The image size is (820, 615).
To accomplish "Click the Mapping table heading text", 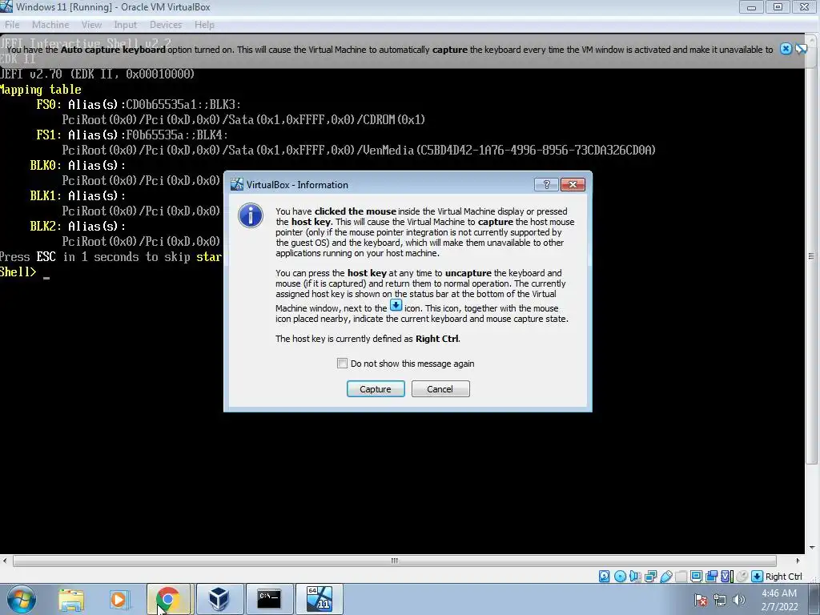I will point(41,90).
